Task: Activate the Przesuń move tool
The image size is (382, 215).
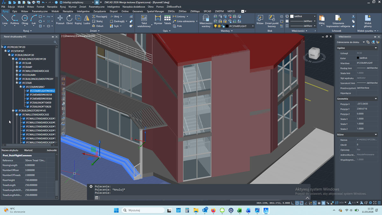Action: pos(60,20)
